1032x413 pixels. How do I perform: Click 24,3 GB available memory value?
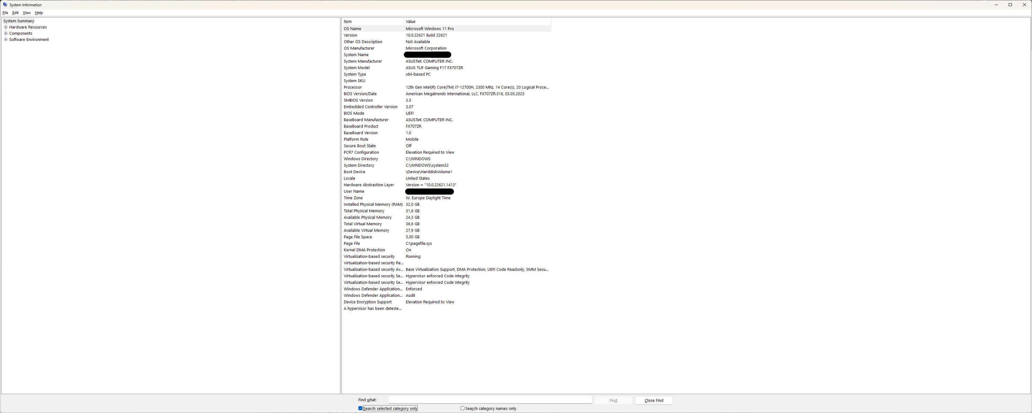(x=413, y=217)
